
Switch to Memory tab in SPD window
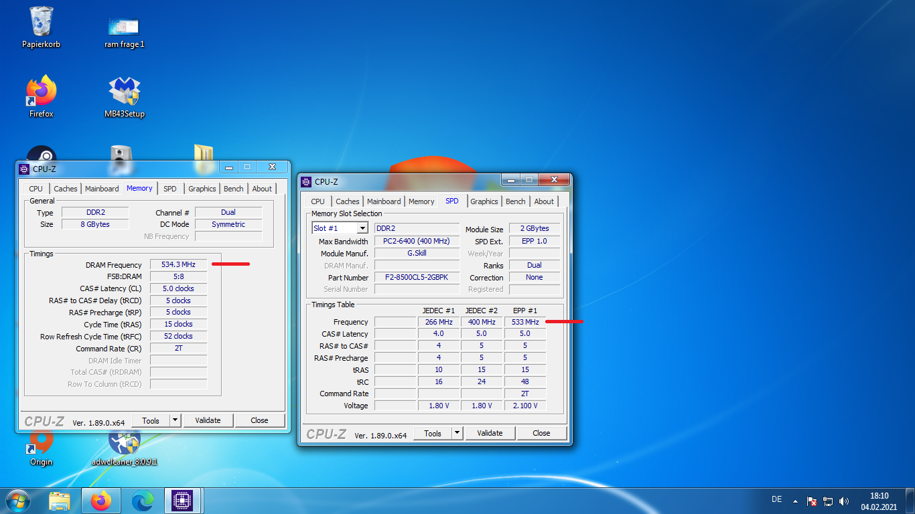point(421,201)
